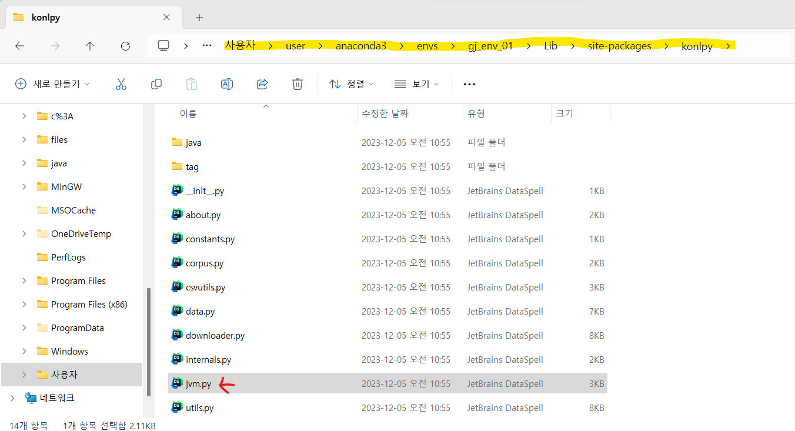The width and height of the screenshot is (795, 431).
Task: Expand the ProgramData folder in sidebar
Action: [24, 328]
